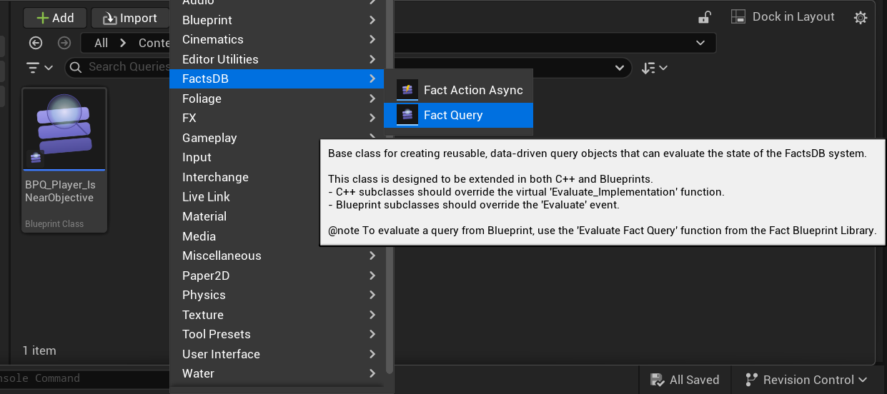
Task: Click Dock in Layout button
Action: pos(783,16)
